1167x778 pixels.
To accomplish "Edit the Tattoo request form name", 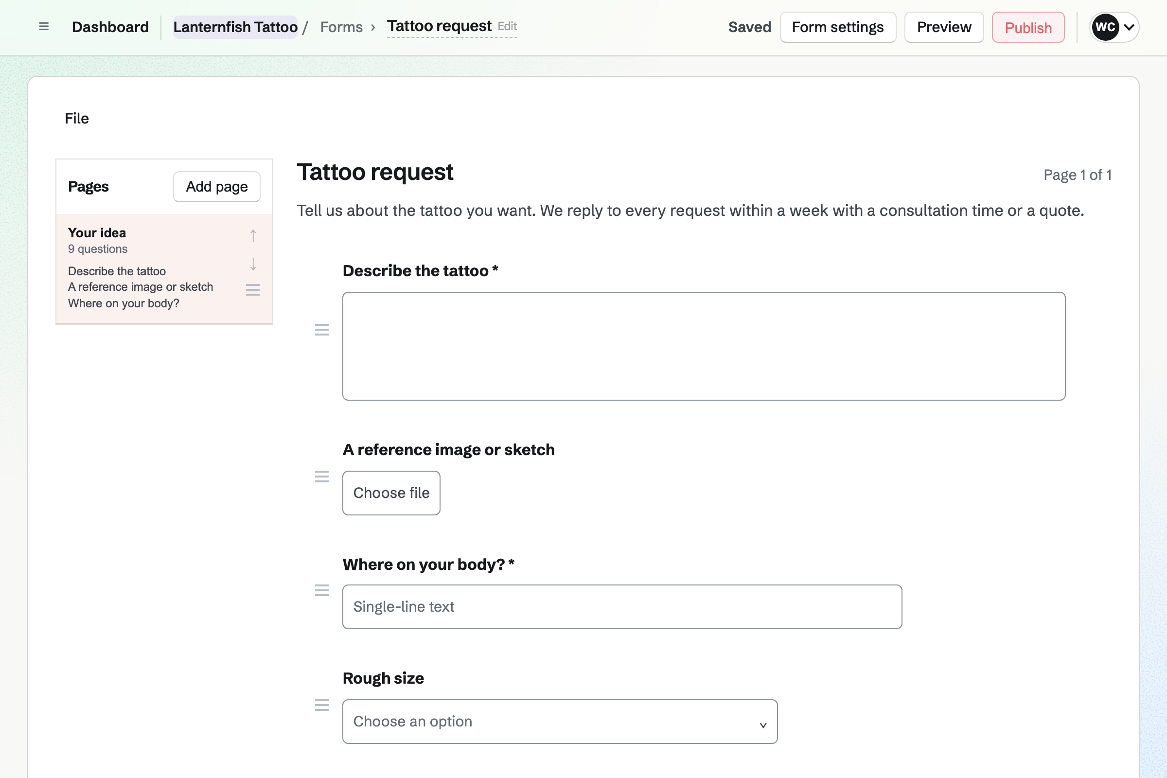I will pyautogui.click(x=452, y=26).
